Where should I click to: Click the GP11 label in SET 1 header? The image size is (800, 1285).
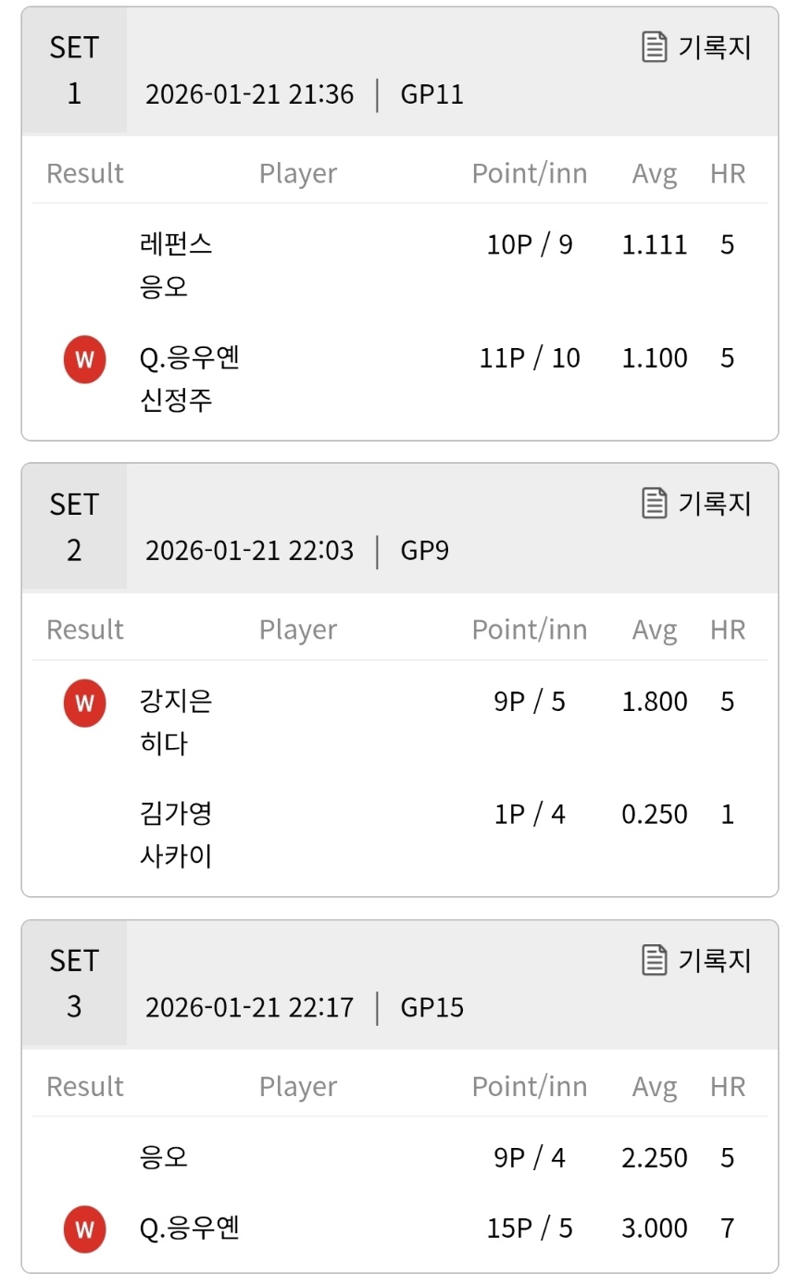click(431, 94)
